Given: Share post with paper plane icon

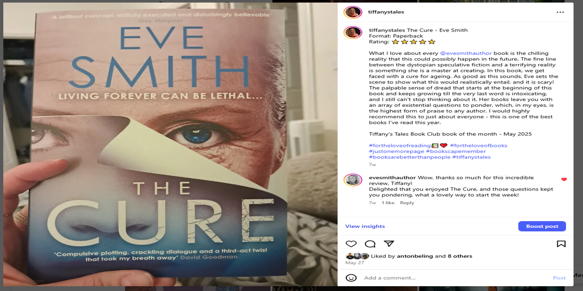Looking at the screenshot, I should pyautogui.click(x=389, y=243).
